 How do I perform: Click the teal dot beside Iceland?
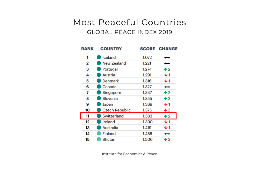pos(99,57)
